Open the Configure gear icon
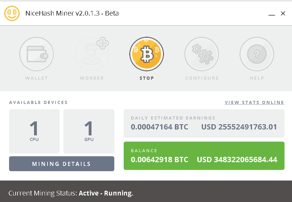Image resolution: width=292 pixels, height=202 pixels. [202, 54]
